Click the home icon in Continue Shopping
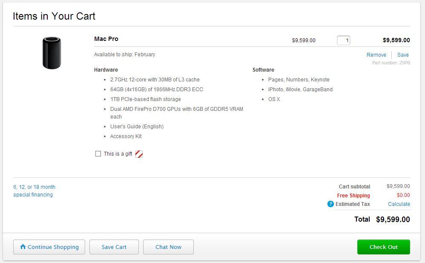This screenshot has width=425, height=263. tap(23, 247)
